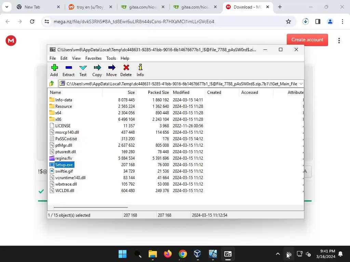Open Firefox from the taskbar

(167, 254)
